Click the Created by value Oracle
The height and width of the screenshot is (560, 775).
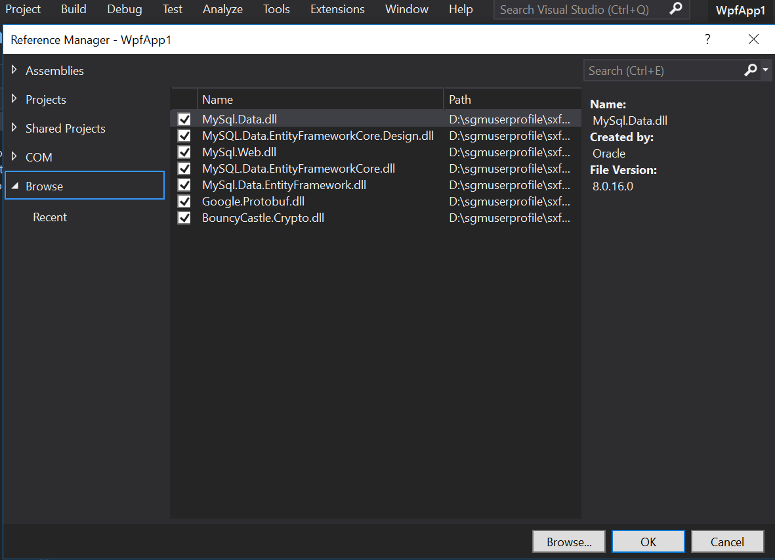tap(609, 154)
